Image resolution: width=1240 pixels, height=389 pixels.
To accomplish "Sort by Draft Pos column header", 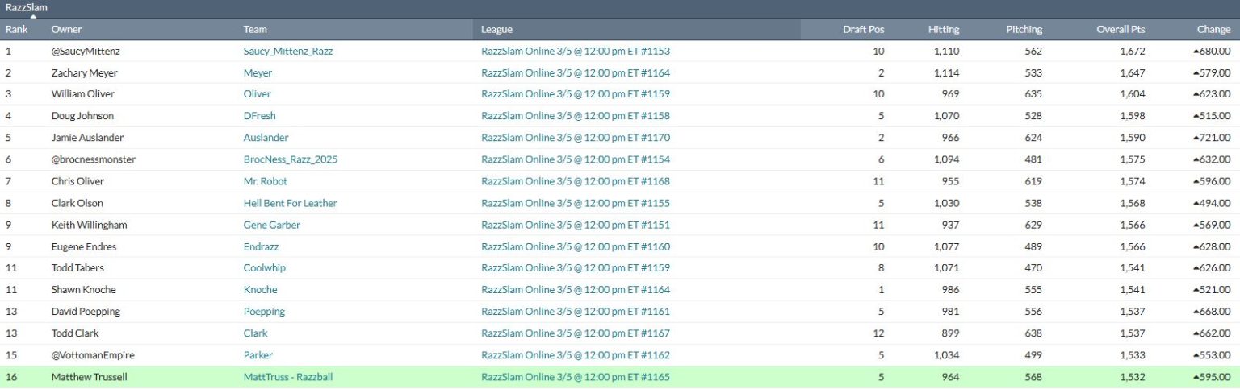I will (863, 29).
